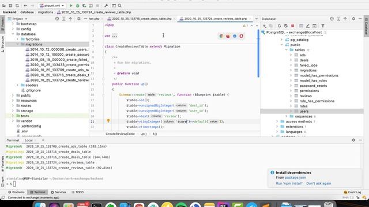Select the .env file
Screen dimensions: 369x207
tap(24, 131)
